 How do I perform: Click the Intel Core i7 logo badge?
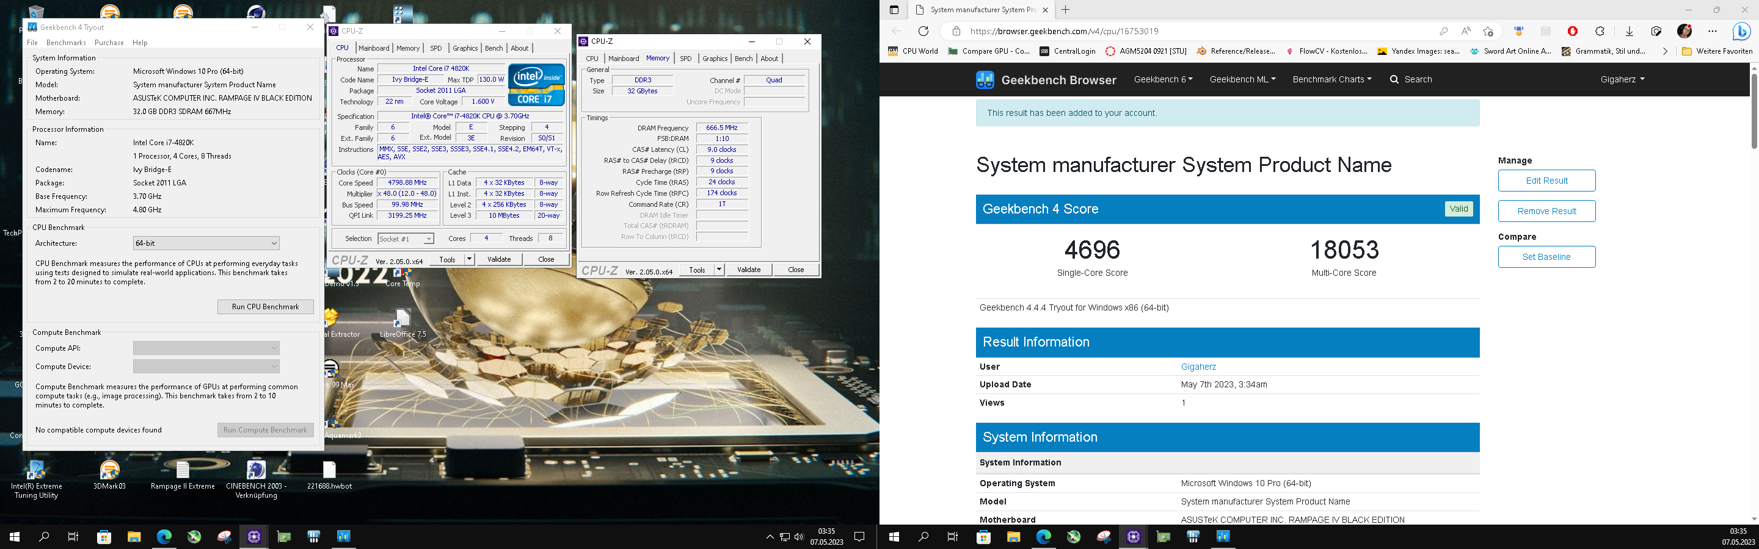click(x=536, y=85)
